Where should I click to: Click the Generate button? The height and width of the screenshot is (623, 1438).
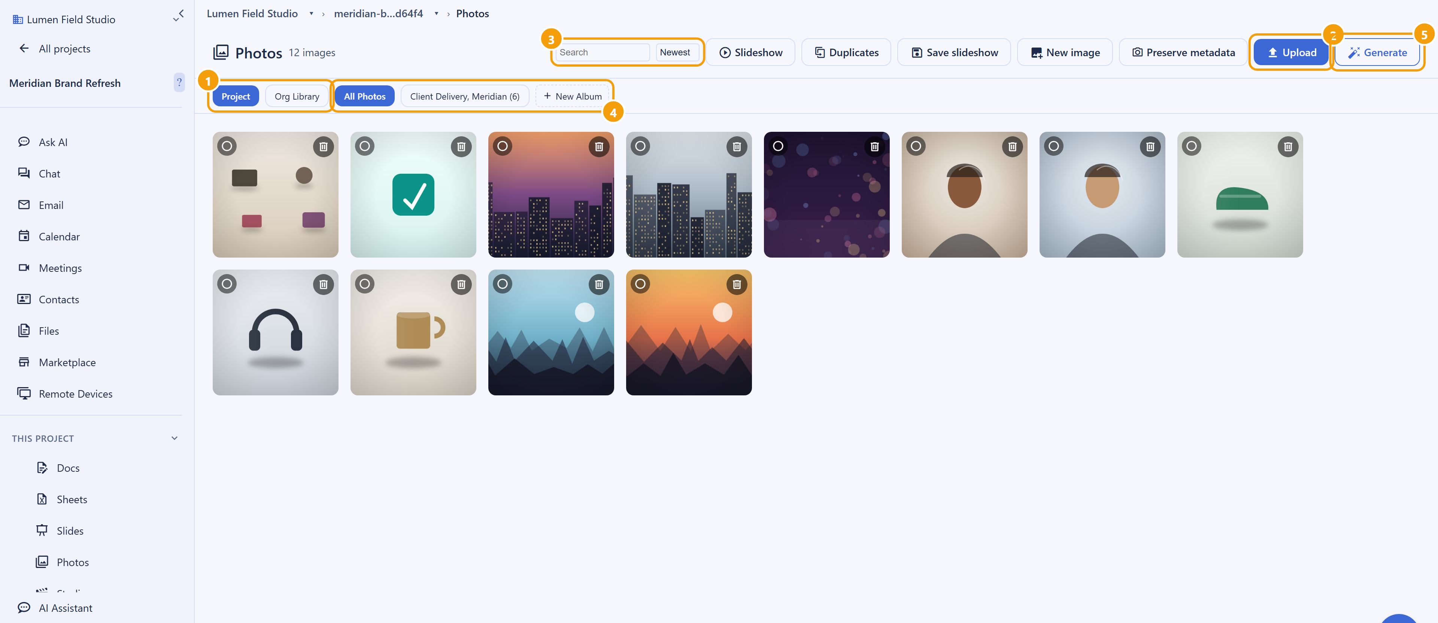click(x=1377, y=52)
